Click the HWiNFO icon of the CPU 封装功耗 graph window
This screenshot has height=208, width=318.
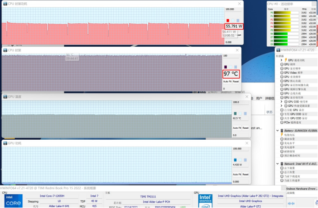(5, 4)
